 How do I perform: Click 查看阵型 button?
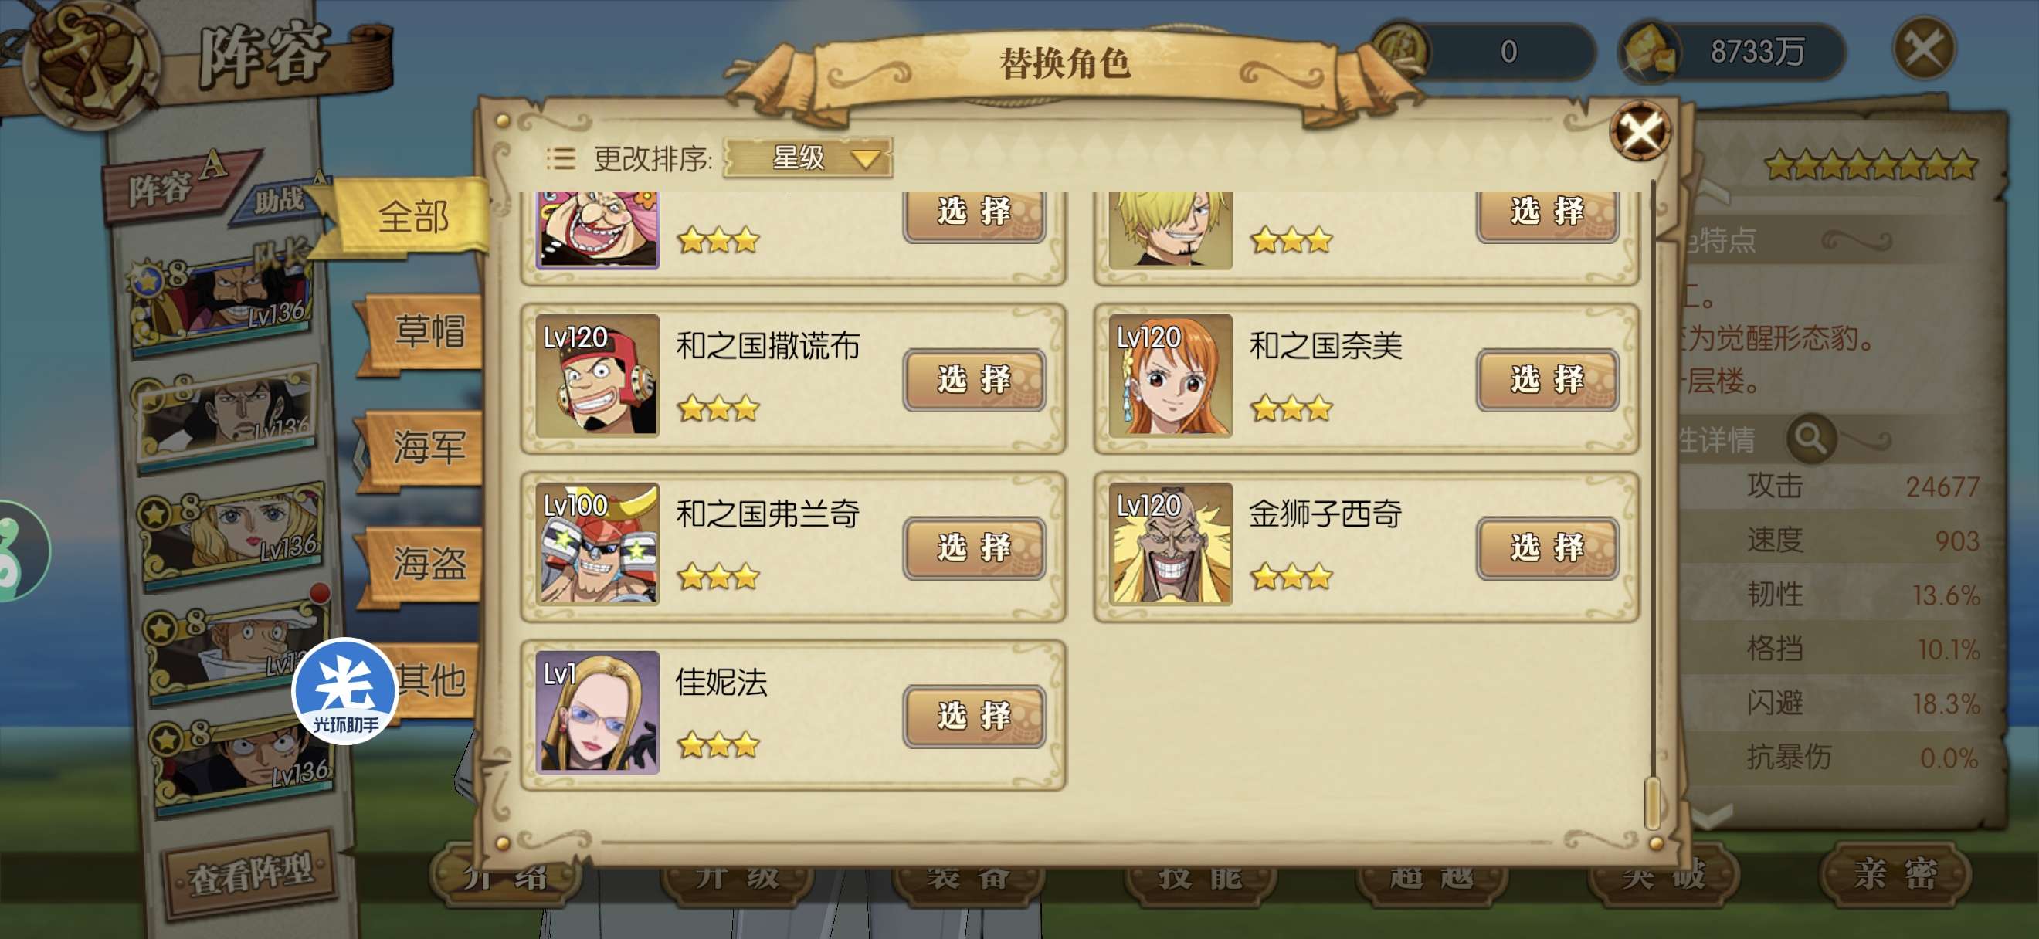[x=250, y=873]
